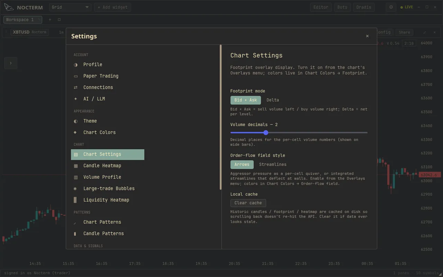The width and height of the screenshot is (443, 277).
Task: Click the Large-trade Bubbles icon
Action: tap(76, 189)
